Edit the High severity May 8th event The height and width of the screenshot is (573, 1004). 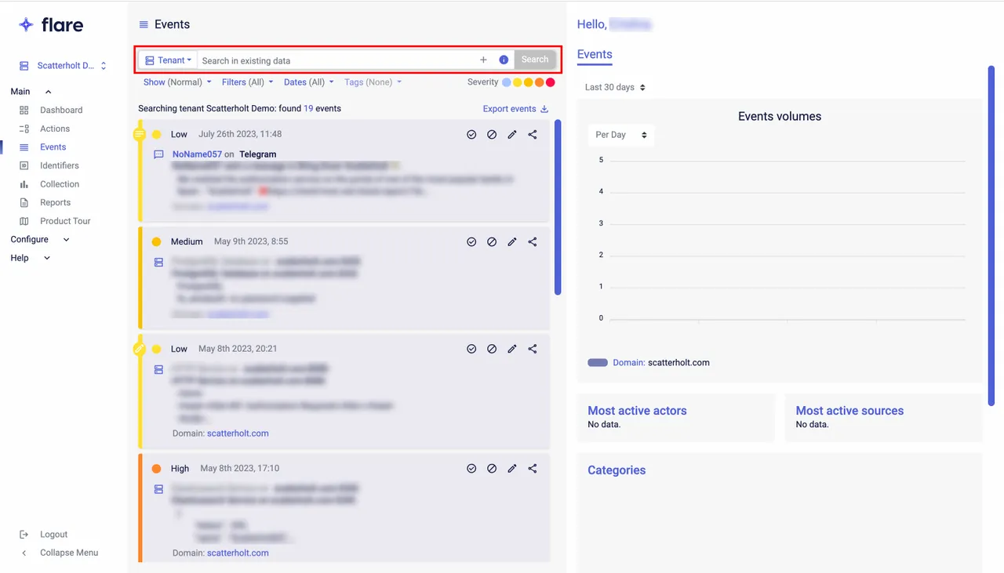512,468
